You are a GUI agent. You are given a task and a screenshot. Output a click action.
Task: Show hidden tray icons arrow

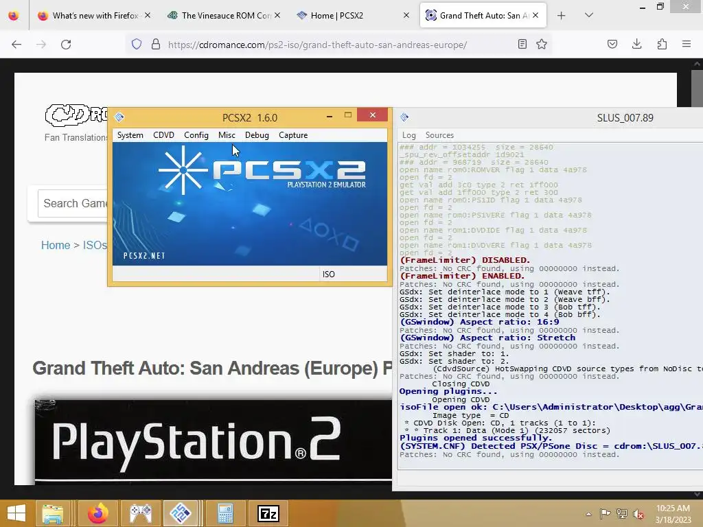tap(588, 514)
